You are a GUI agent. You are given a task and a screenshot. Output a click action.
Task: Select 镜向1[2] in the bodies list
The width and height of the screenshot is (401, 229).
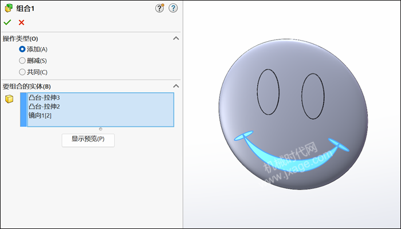(x=40, y=116)
